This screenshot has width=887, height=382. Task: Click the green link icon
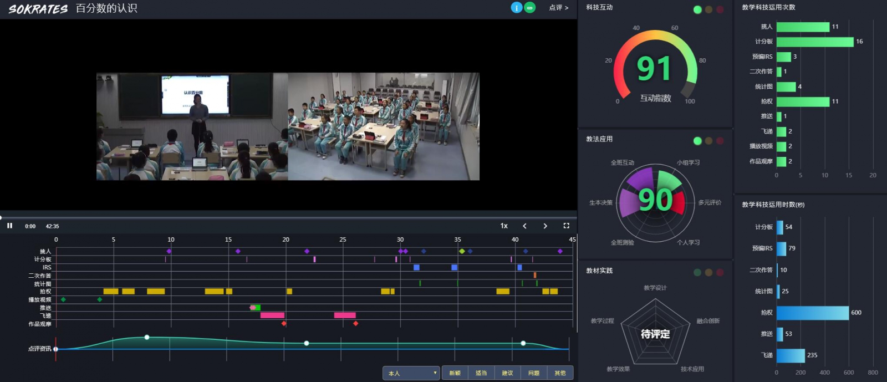[530, 8]
